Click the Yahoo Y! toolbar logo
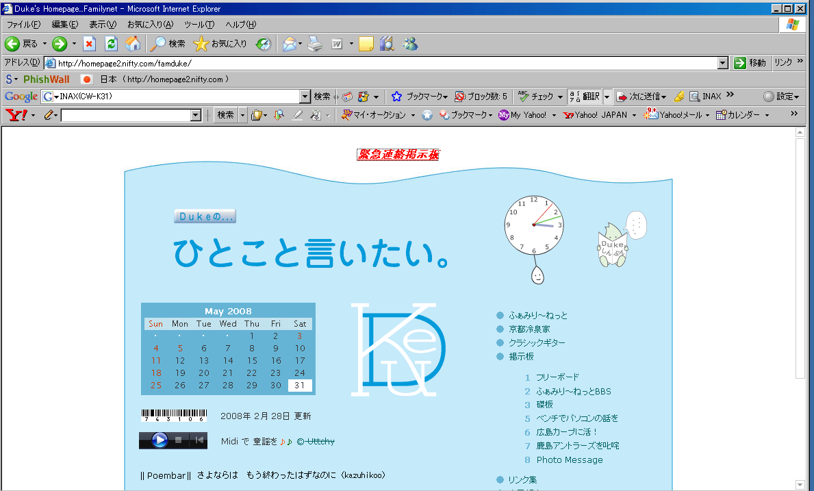814x491 pixels. point(16,115)
